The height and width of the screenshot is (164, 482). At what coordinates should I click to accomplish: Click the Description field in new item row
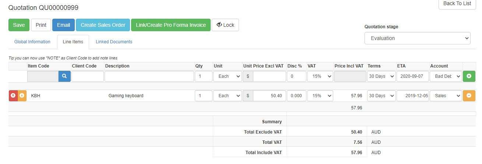(x=149, y=76)
